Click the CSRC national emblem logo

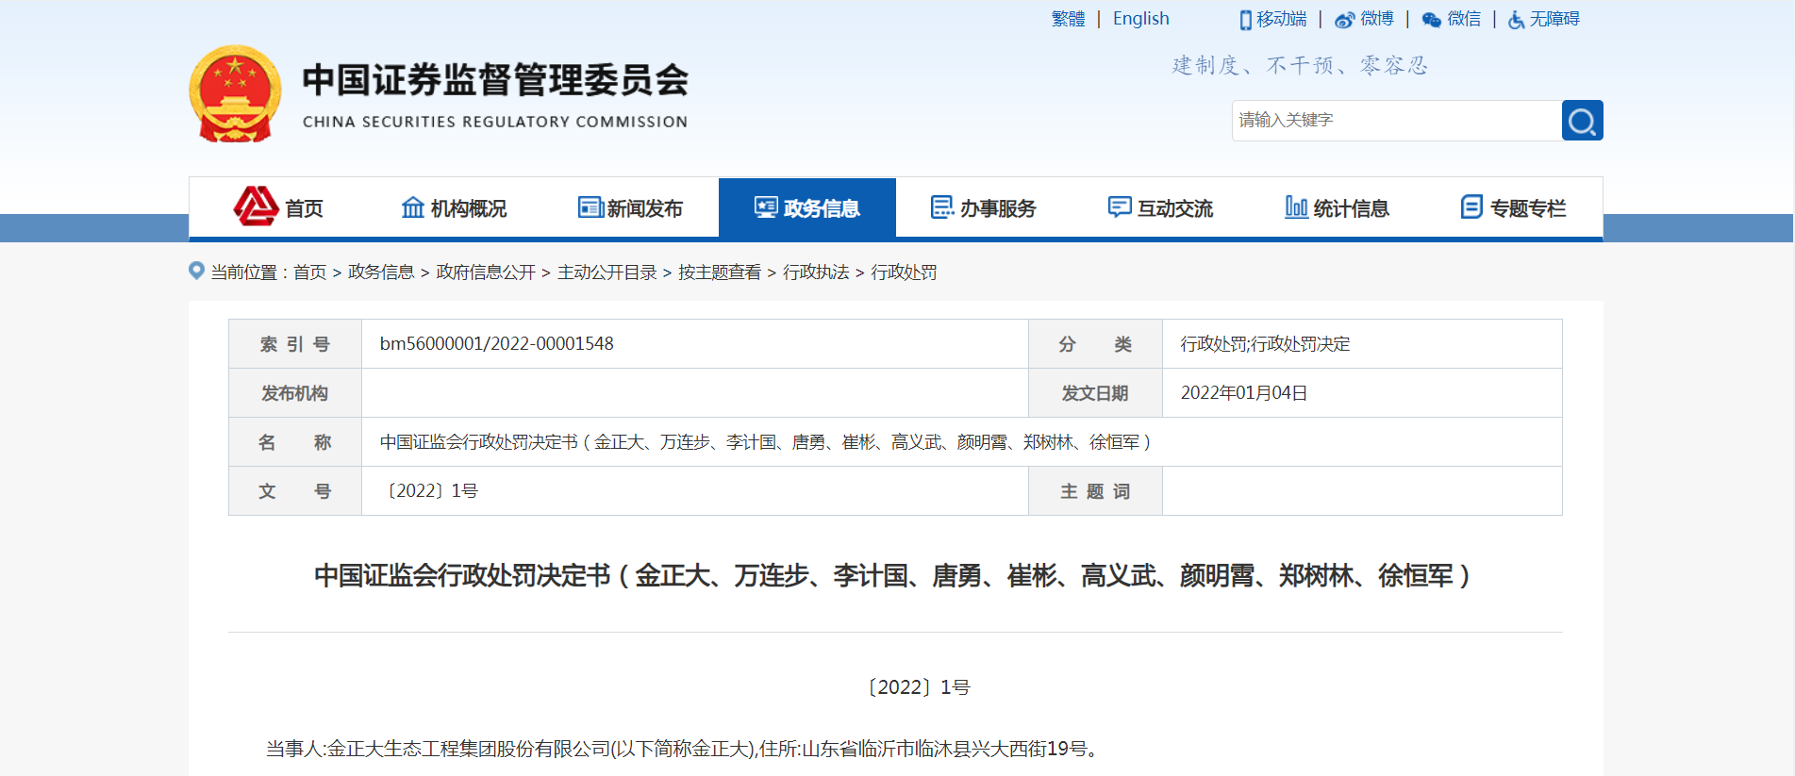[x=235, y=94]
